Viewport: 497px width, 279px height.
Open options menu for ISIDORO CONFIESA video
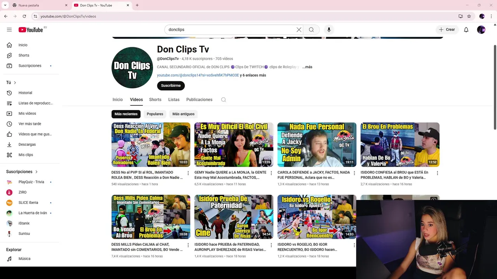click(437, 173)
